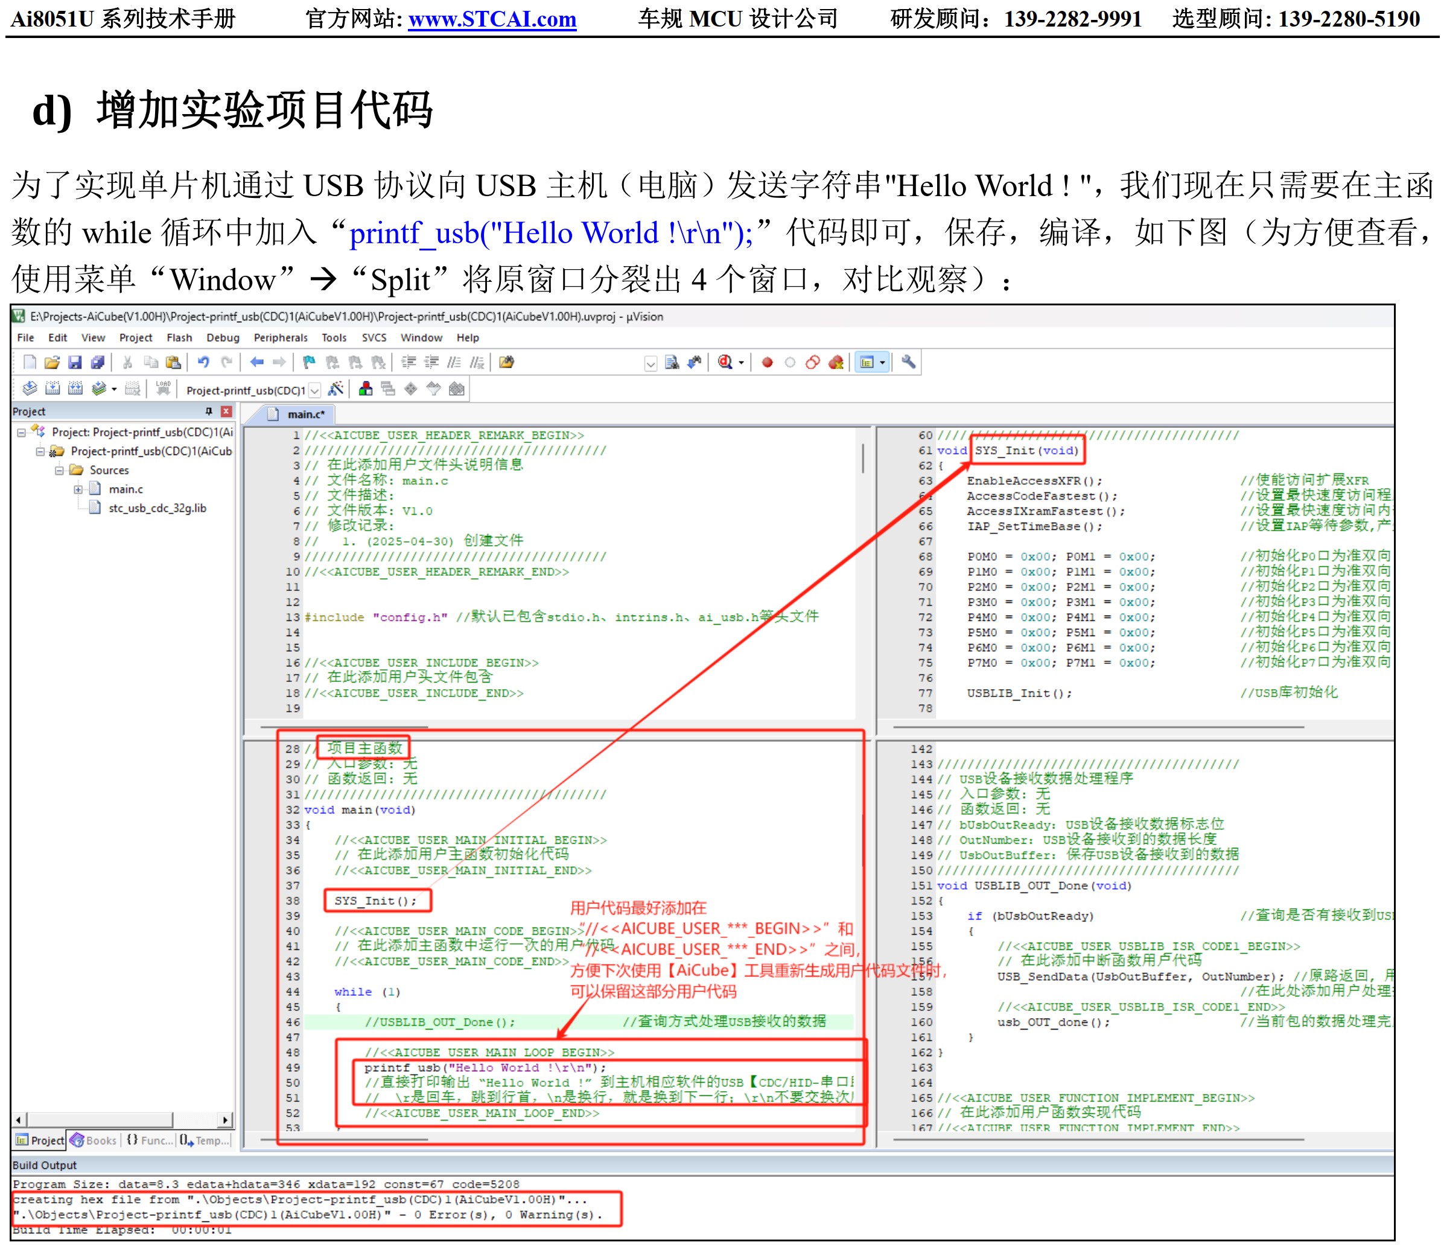This screenshot has width=1441, height=1245.
Task: Open the Project menu
Action: click(136, 338)
